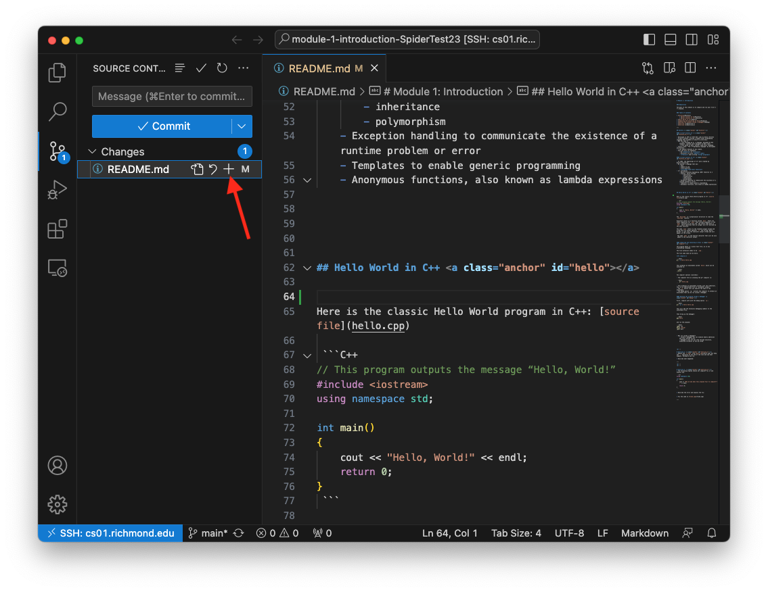Image resolution: width=768 pixels, height=592 pixels.
Task: Stage changes for README.md with plus icon
Action: tap(229, 169)
